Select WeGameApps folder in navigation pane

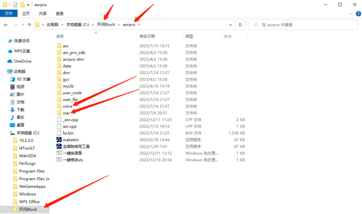pos(32,186)
